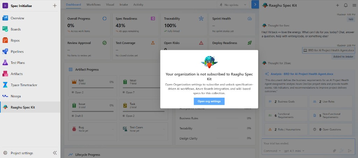Viewport: 358px width, 158px height.
Task: Click the 'Thought for 6sec' line
Action: 279,25
